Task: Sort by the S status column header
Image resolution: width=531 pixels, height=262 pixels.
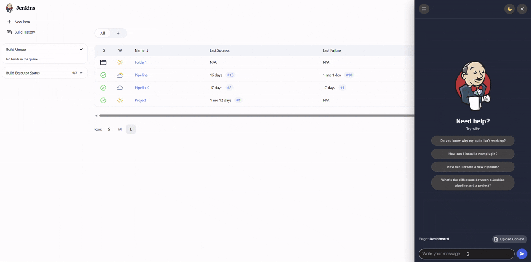Action: click(104, 50)
